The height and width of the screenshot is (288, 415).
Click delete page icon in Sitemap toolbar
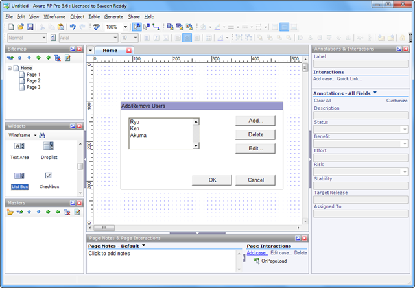(x=58, y=58)
